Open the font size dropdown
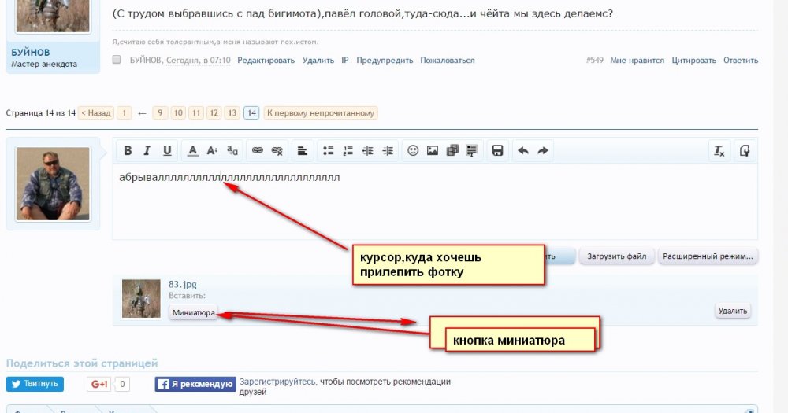The height and width of the screenshot is (413, 788). (212, 151)
